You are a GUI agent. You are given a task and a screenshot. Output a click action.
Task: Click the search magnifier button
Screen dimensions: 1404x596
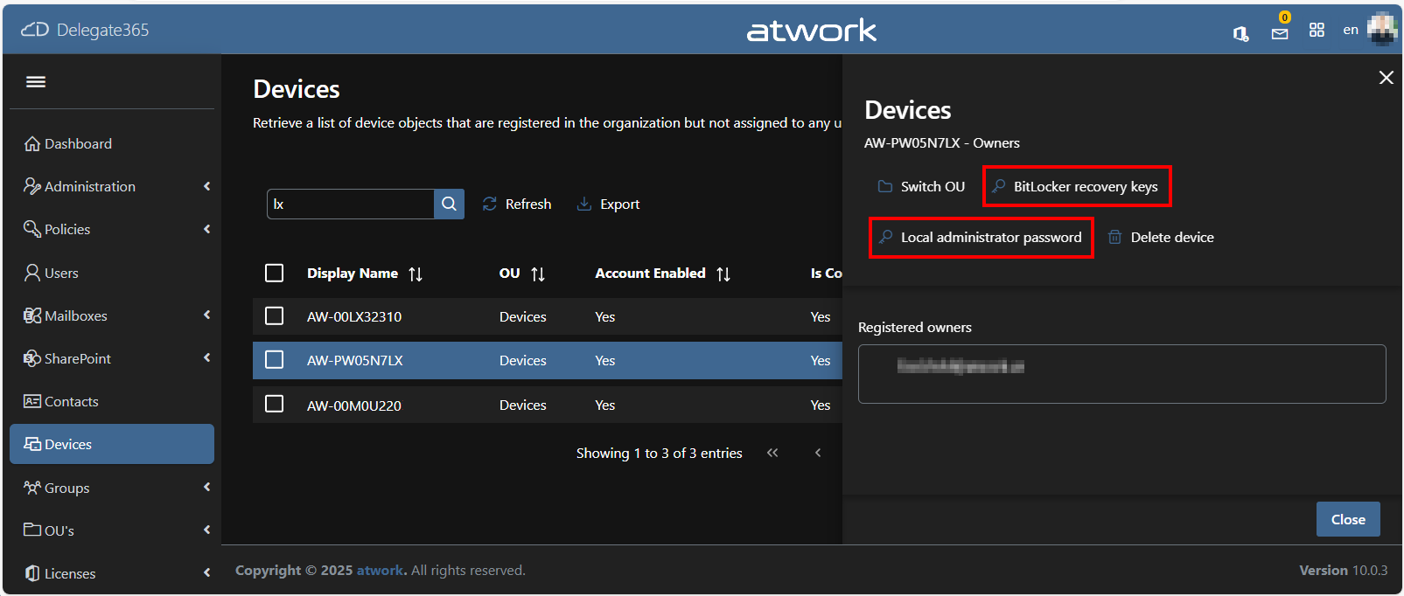click(x=449, y=204)
